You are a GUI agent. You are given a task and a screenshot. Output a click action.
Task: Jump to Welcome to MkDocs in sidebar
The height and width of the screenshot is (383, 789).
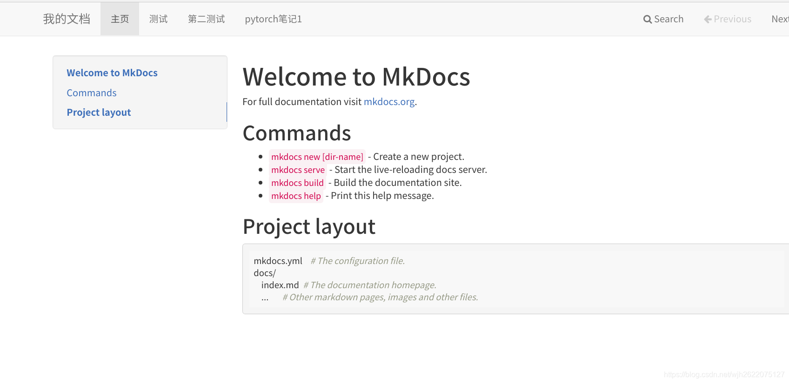(x=112, y=73)
